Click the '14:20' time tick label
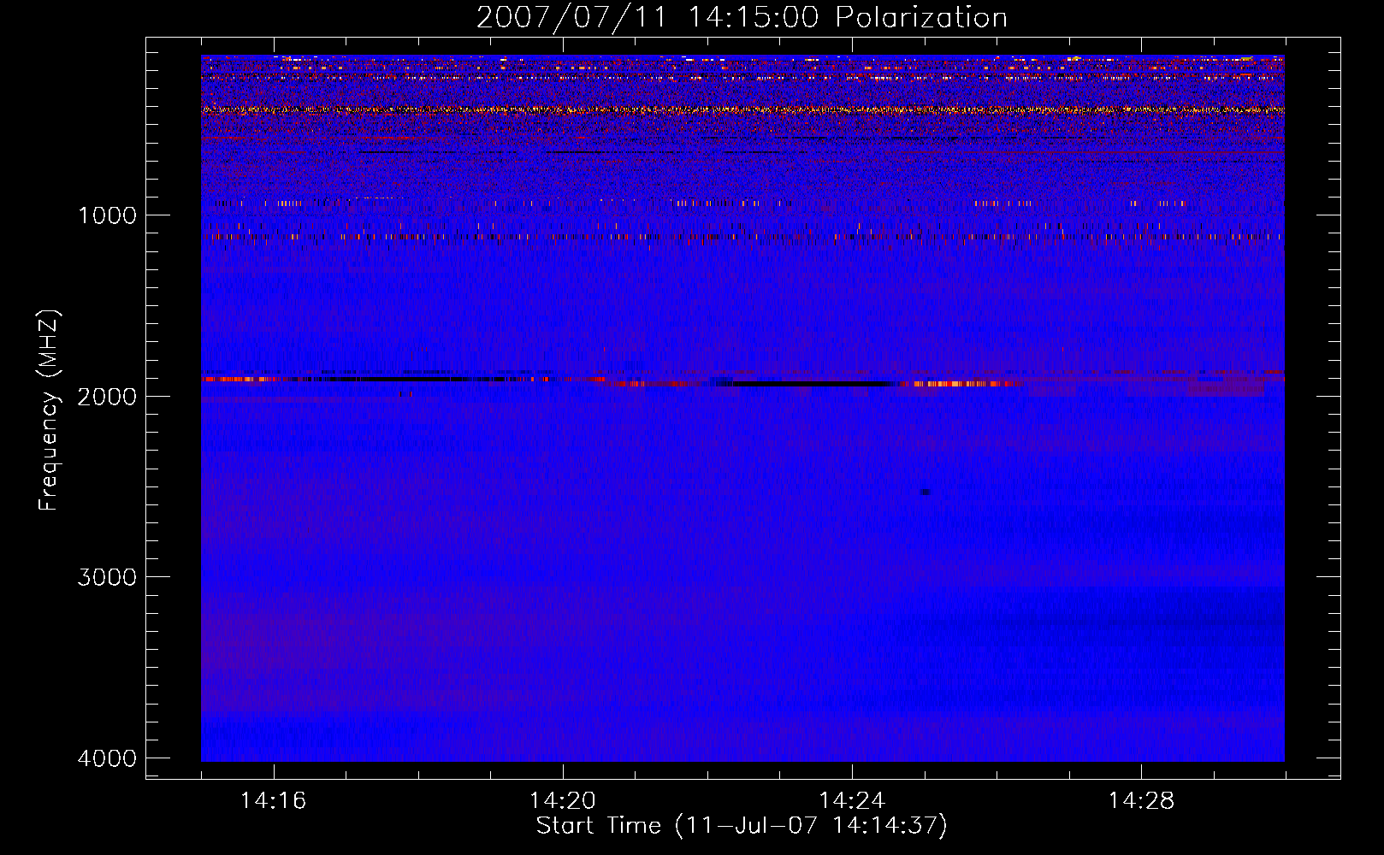 coord(563,801)
